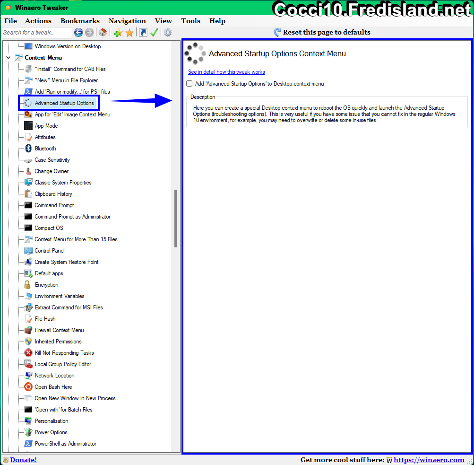Screen dimensions: 474x465
Task: Click Reset this page to defaults
Action: [322, 32]
